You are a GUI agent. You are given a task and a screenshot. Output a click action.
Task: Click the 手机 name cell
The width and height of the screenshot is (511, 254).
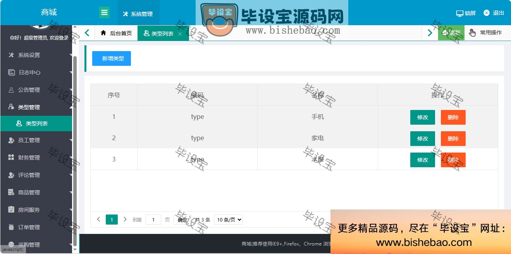(318, 117)
